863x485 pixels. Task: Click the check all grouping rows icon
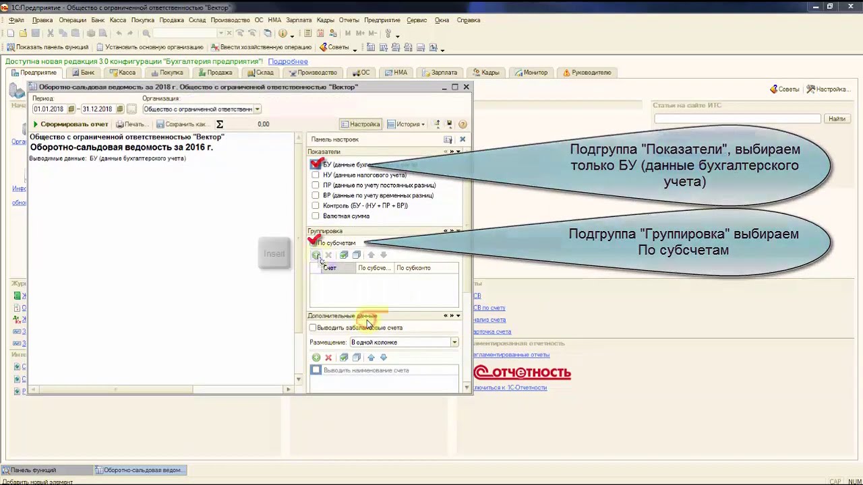click(x=344, y=255)
